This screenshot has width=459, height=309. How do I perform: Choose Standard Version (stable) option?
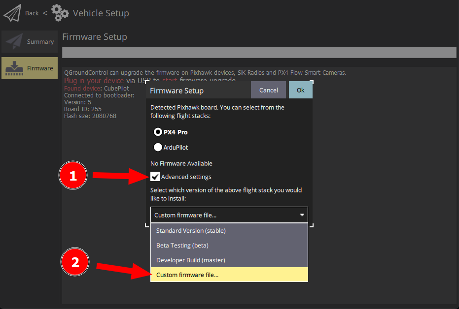click(x=229, y=230)
